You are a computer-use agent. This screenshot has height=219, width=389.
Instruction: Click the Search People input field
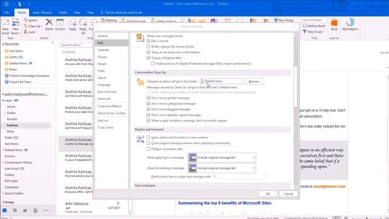coord(314,20)
